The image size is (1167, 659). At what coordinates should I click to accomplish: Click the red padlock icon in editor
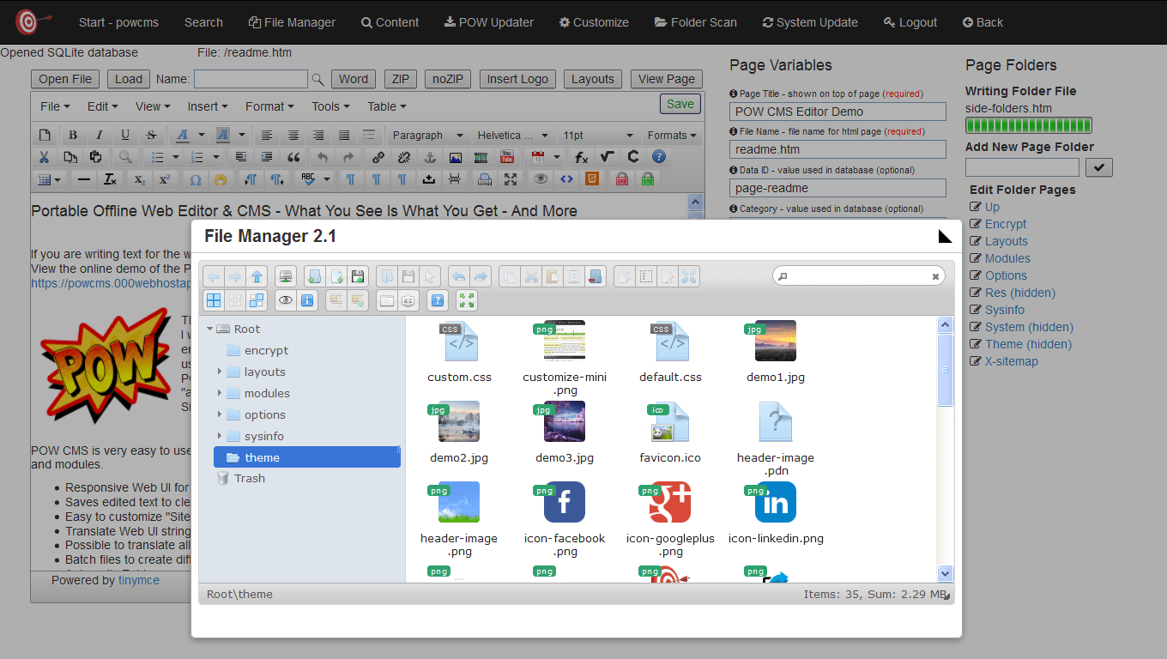tap(621, 179)
